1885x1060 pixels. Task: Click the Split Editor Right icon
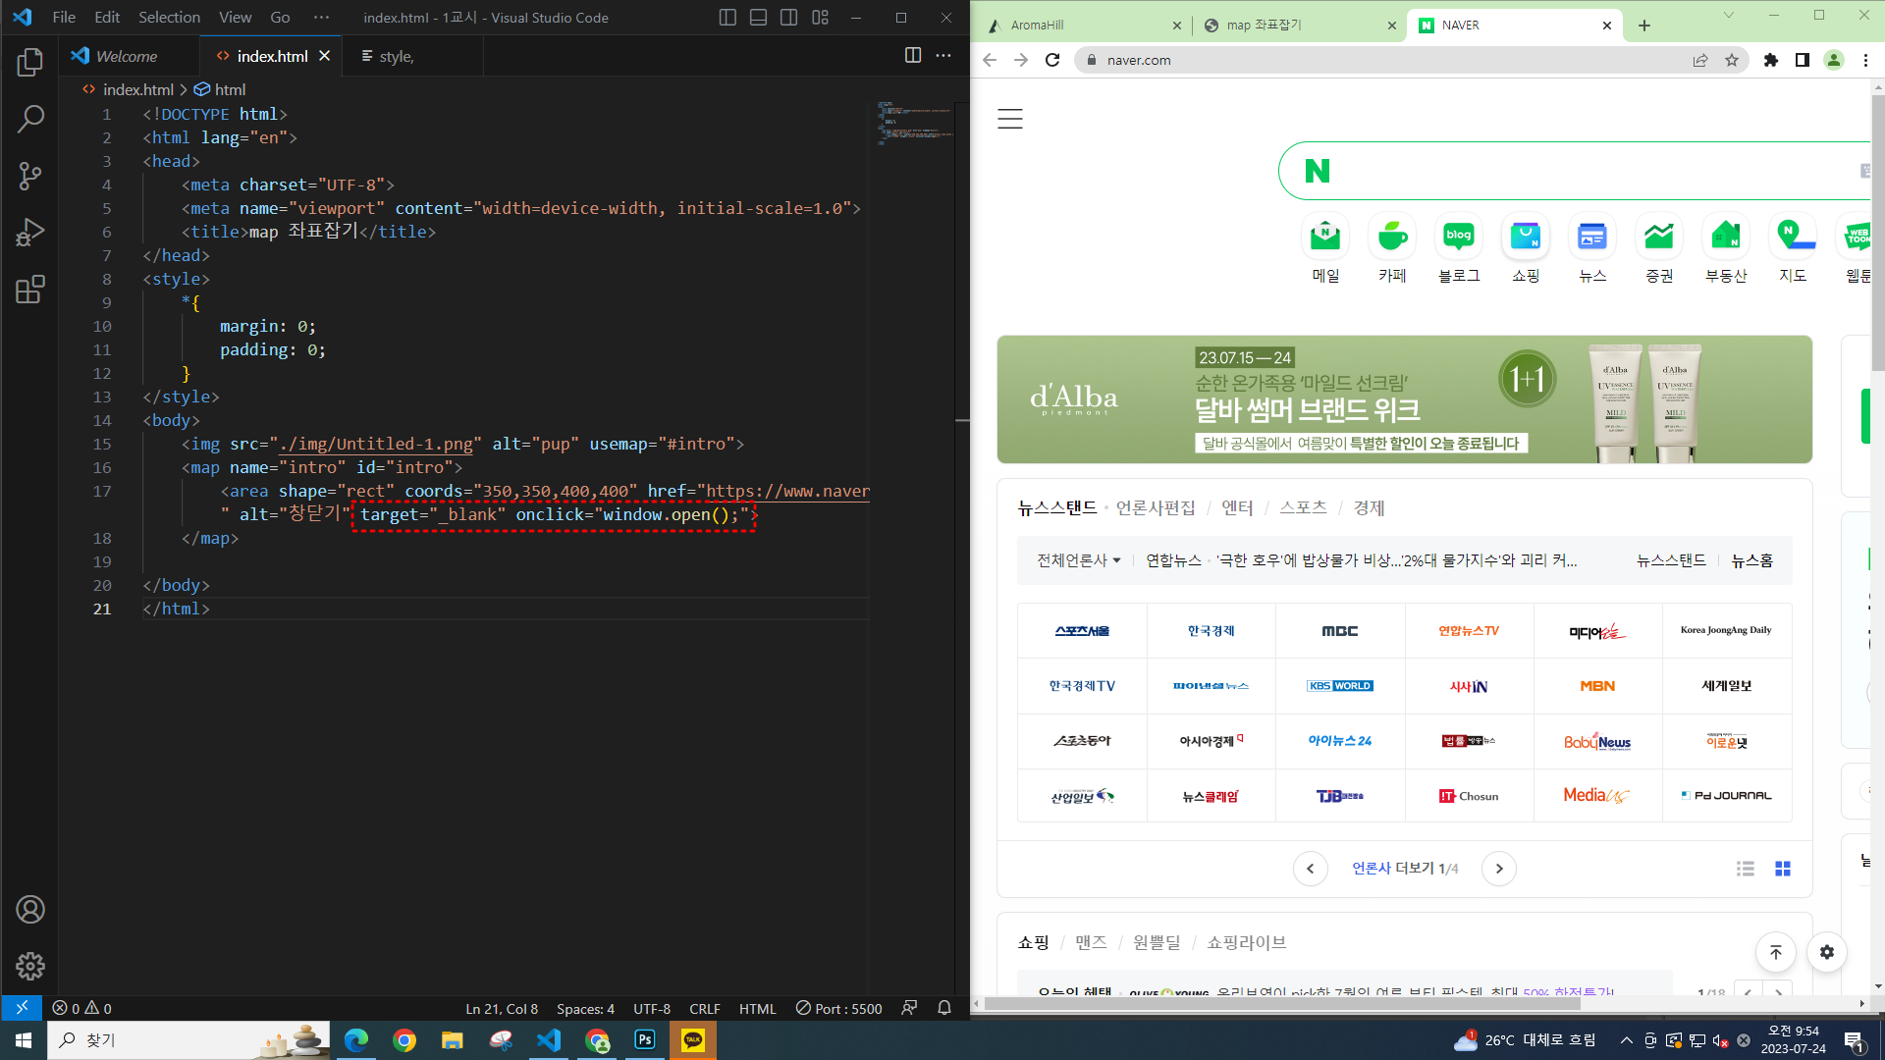pos(912,56)
